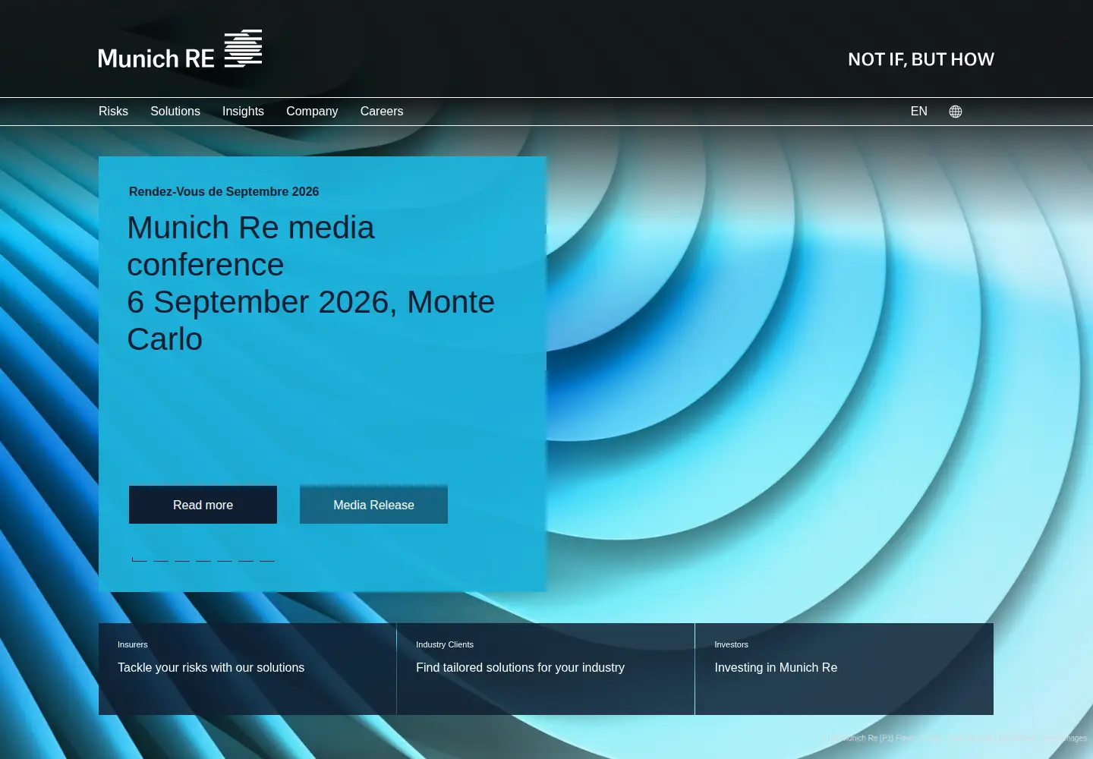
Task: Switch language via the EN selector
Action: (919, 112)
